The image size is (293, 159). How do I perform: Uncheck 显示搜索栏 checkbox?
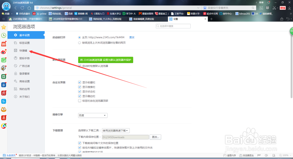click(x=80, y=87)
